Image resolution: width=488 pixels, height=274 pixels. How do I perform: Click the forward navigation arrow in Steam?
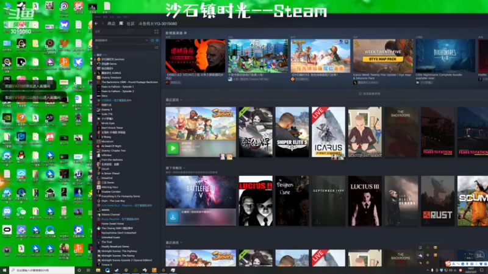click(x=102, y=24)
